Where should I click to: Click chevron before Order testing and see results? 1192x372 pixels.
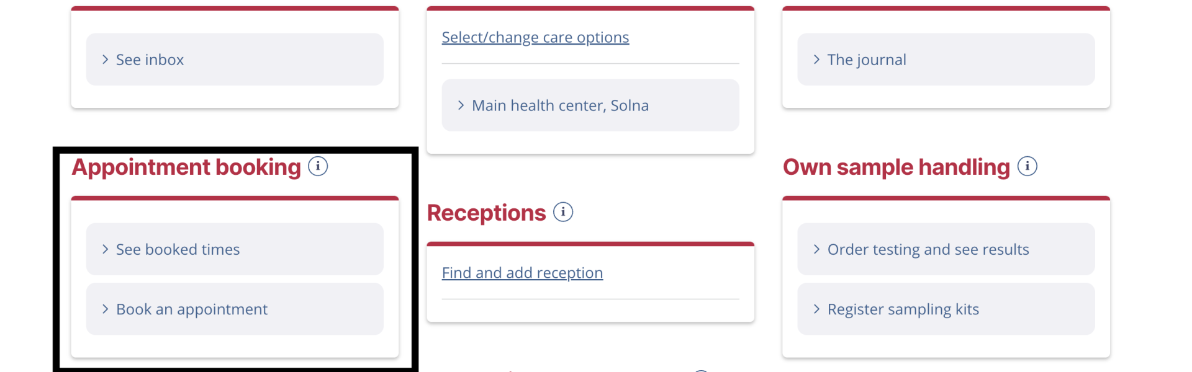click(x=816, y=249)
